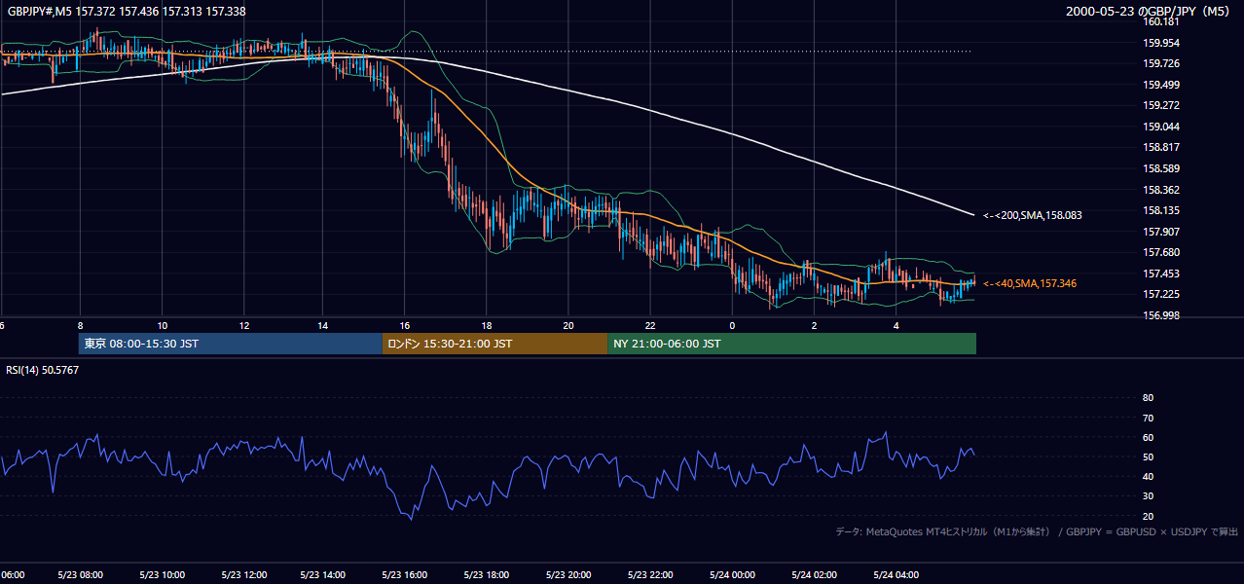The height and width of the screenshot is (584, 1244).
Task: Click the 156.998 price axis label
Action: [x=1161, y=315]
